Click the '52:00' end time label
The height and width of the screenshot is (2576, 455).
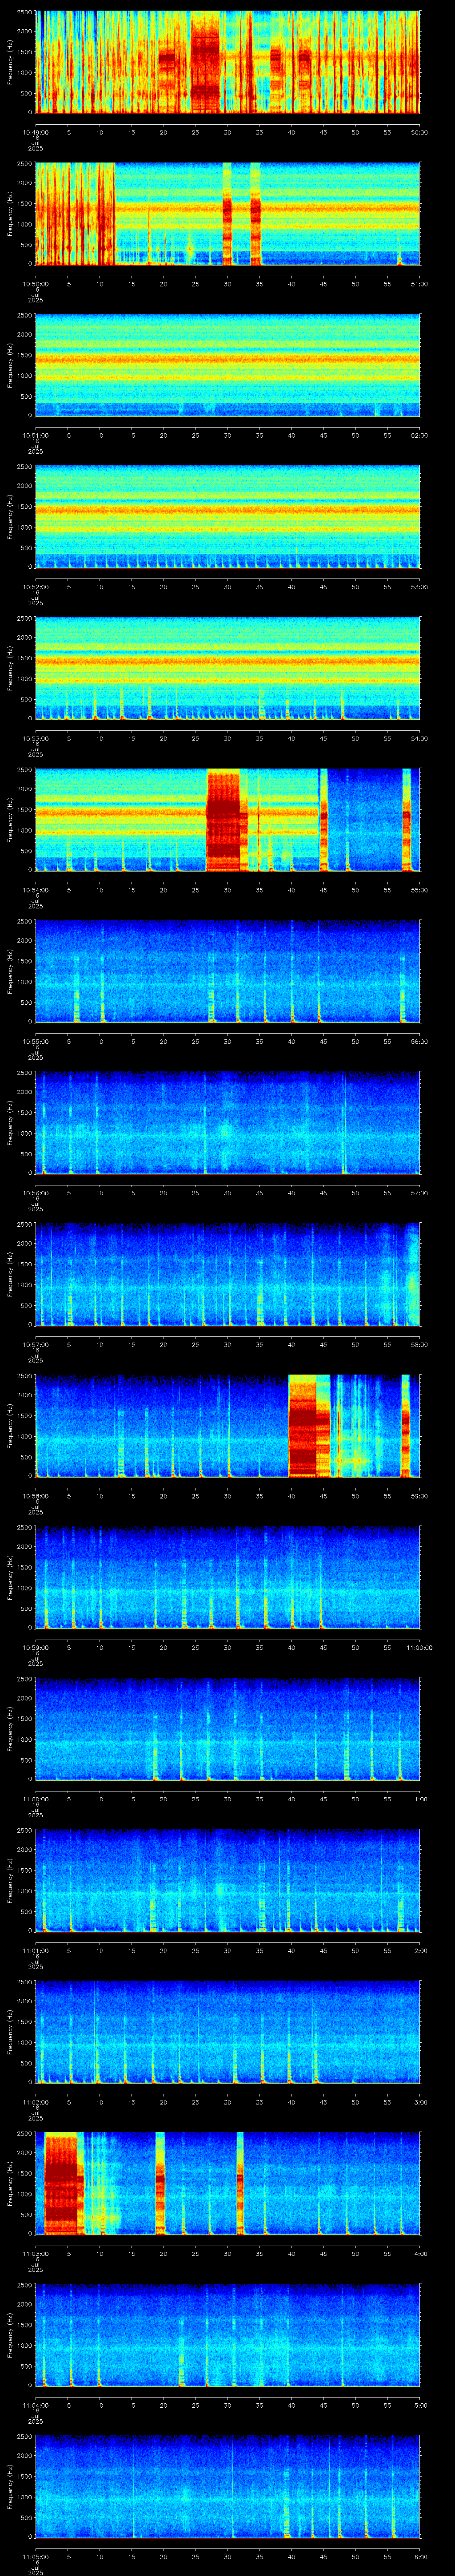coord(420,435)
